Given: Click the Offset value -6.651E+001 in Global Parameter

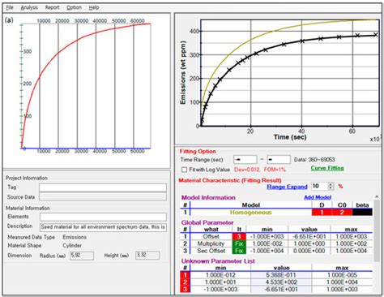Looking at the screenshot, I should pyautogui.click(x=309, y=236).
